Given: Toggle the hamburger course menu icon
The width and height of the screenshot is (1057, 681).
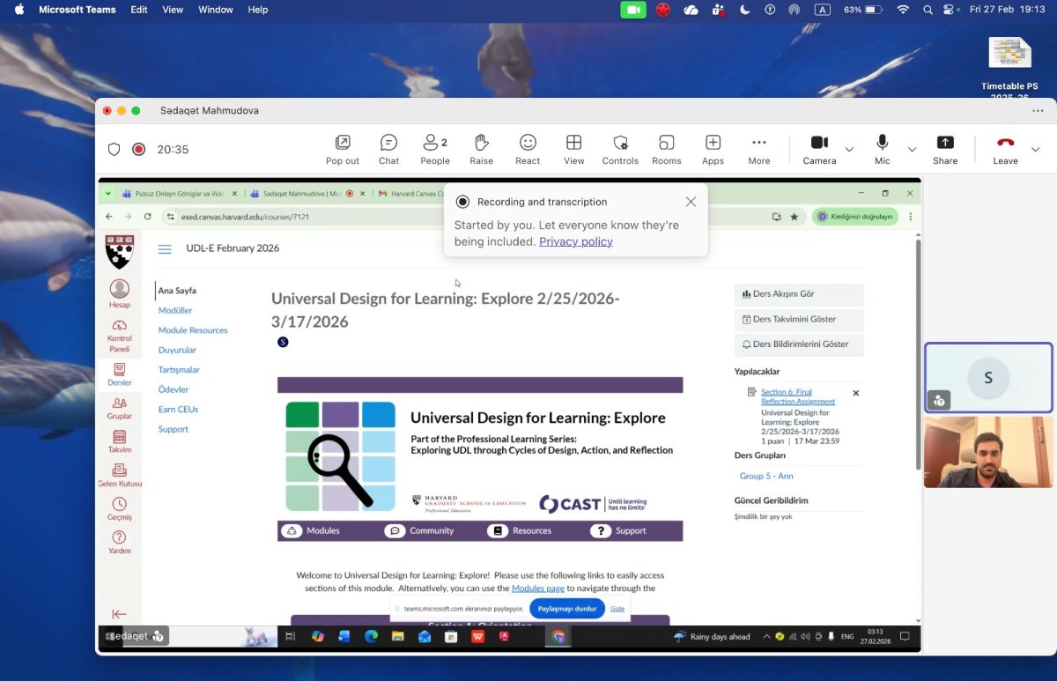Looking at the screenshot, I should point(165,249).
